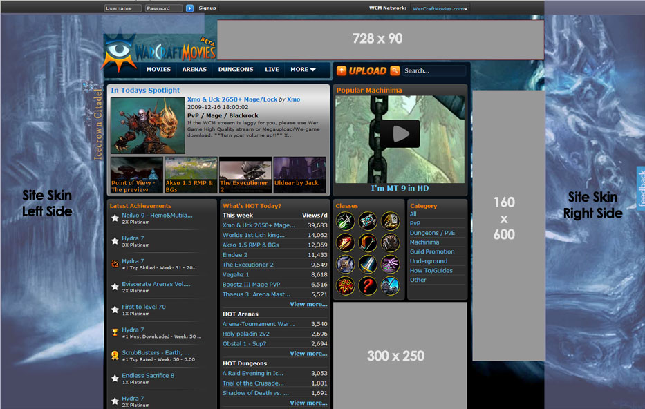Open Vegahz 1 in hot list
Screen dimensions: 645x409
pyautogui.click(x=236, y=274)
